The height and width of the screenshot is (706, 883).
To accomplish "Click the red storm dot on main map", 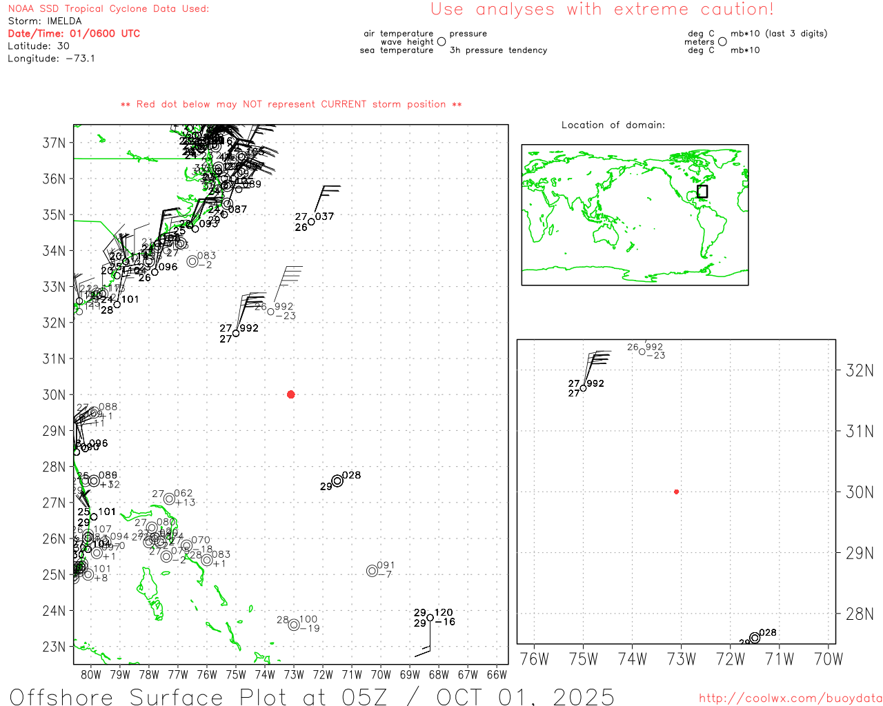I will 291,394.
